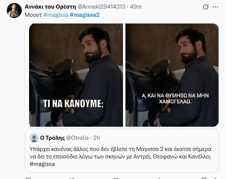Click the author's round profile avatar
This screenshot has height=179, width=232.
(x=14, y=10)
